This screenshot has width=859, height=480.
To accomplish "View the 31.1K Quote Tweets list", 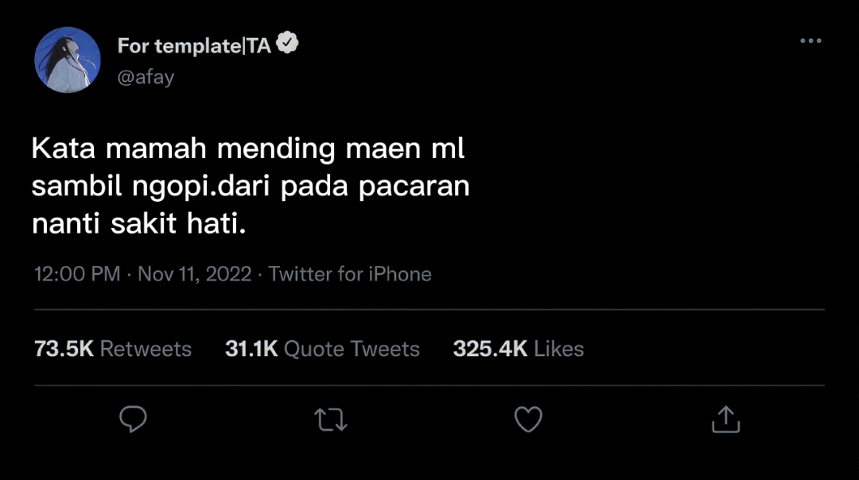I will point(322,349).
